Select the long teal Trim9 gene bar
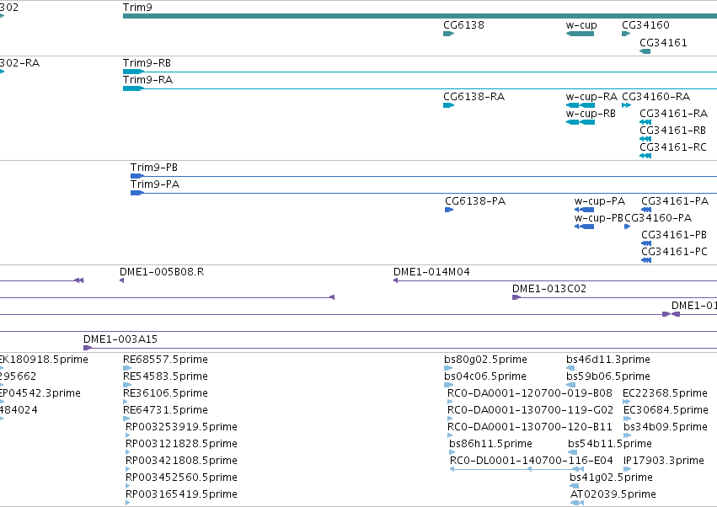This screenshot has height=507, width=717. tap(420, 17)
